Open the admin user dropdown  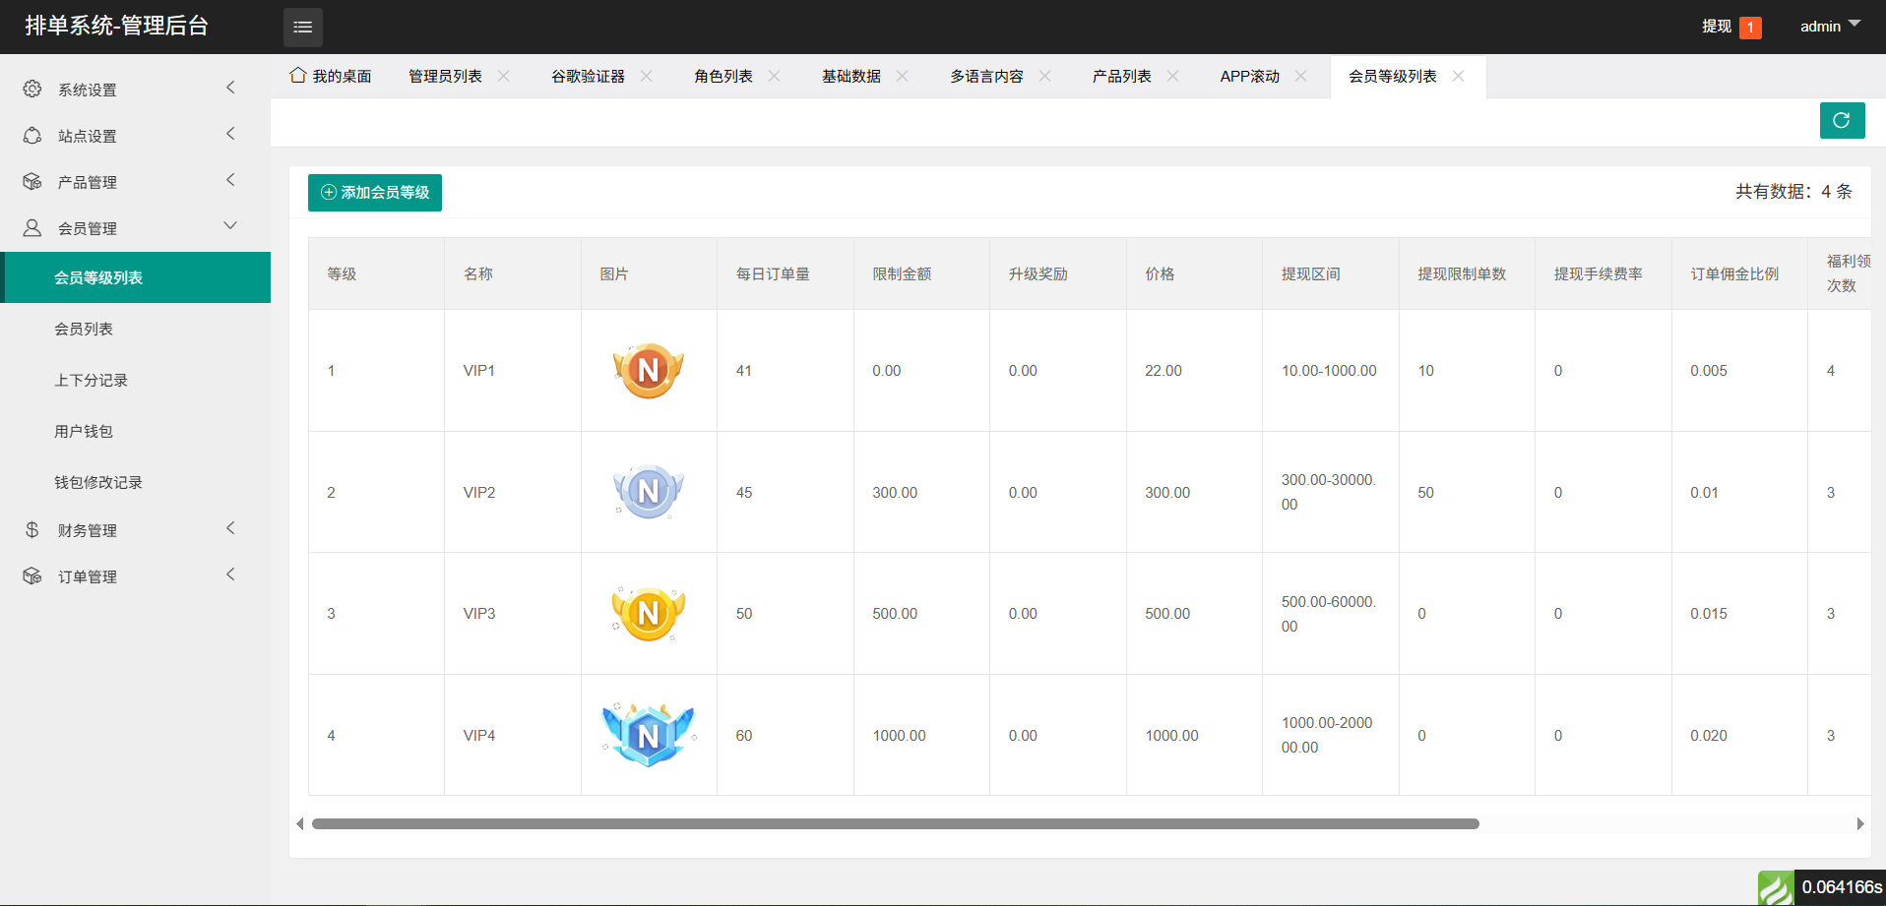[x=1829, y=27]
